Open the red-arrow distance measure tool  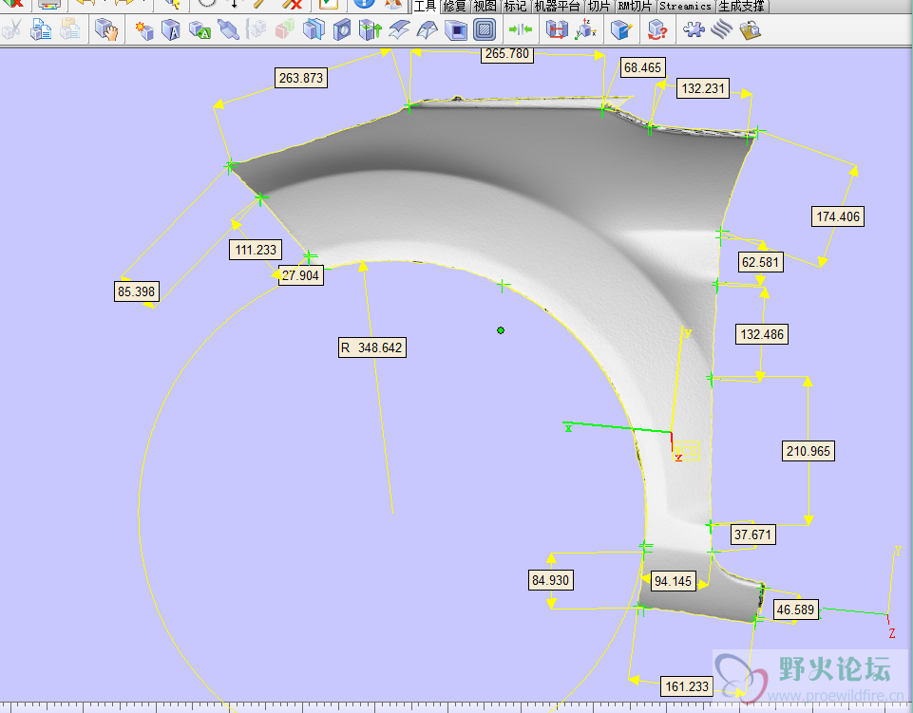(x=557, y=29)
